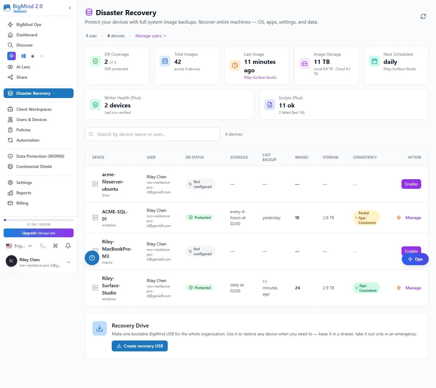Click the ACME-SQL-01 server icon
The height and width of the screenshot is (388, 436).
coord(95,218)
